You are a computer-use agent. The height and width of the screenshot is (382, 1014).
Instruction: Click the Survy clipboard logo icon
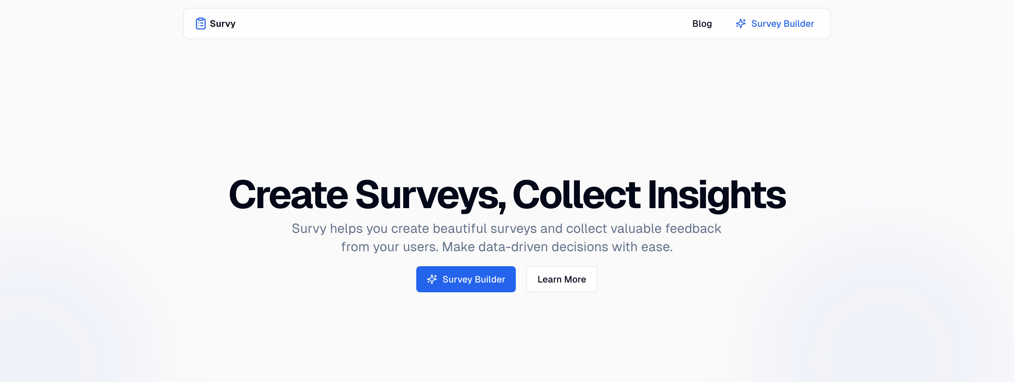point(200,23)
